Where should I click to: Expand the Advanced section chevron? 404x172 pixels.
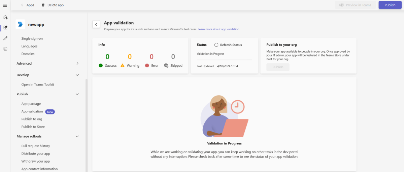(x=77, y=63)
